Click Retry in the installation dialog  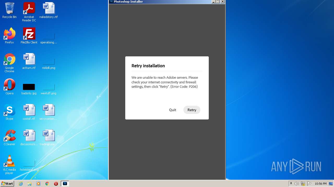point(192,110)
